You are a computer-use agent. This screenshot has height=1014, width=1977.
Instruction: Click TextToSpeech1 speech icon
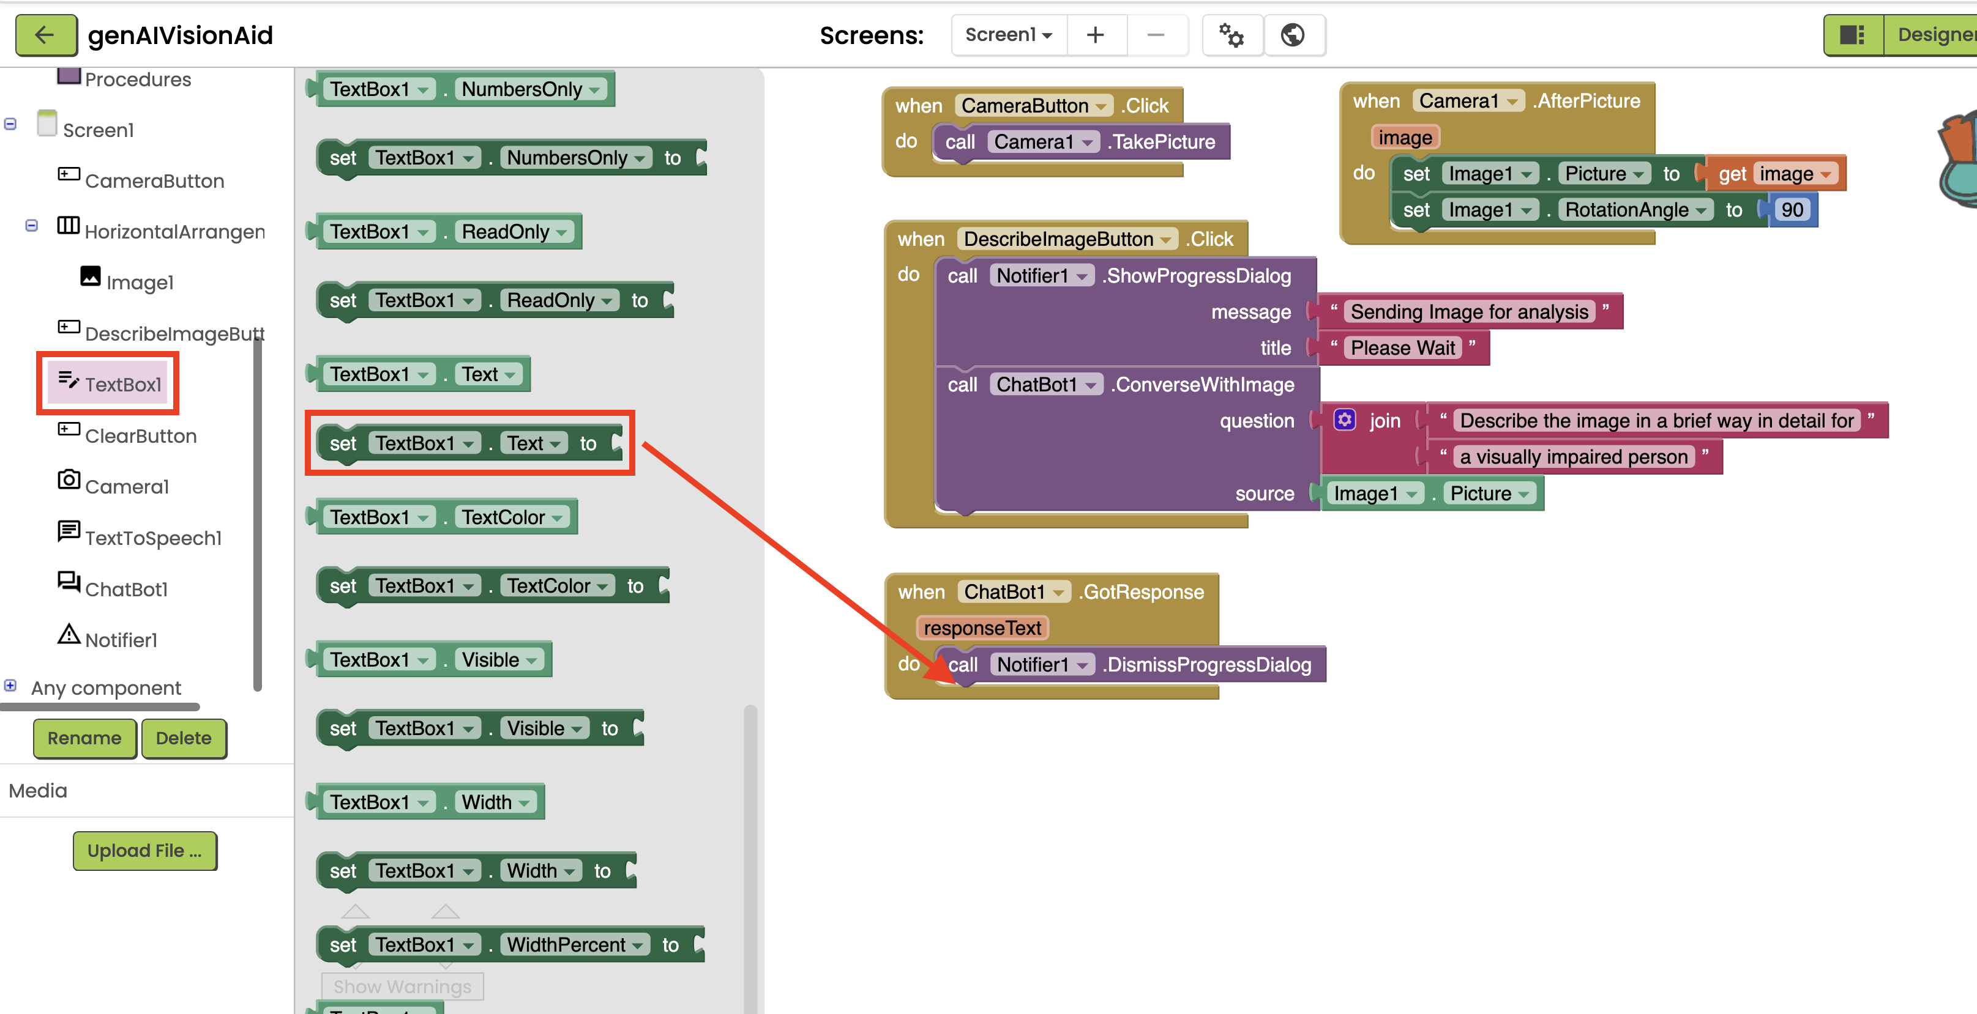69,531
